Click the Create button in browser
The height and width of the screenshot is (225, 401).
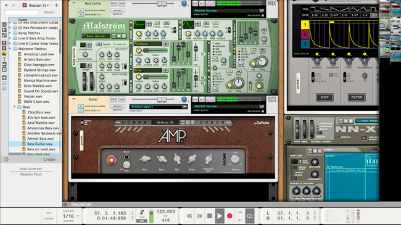49,159
